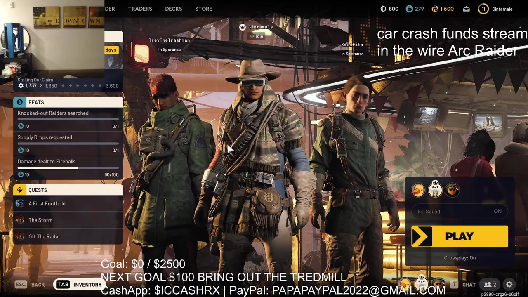The image size is (528, 297).
Task: Select the crowned rabbit avatar in squad panel
Action: [435, 189]
